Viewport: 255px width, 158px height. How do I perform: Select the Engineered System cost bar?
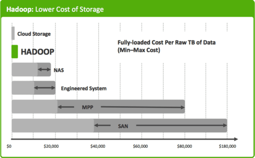coord(33,88)
